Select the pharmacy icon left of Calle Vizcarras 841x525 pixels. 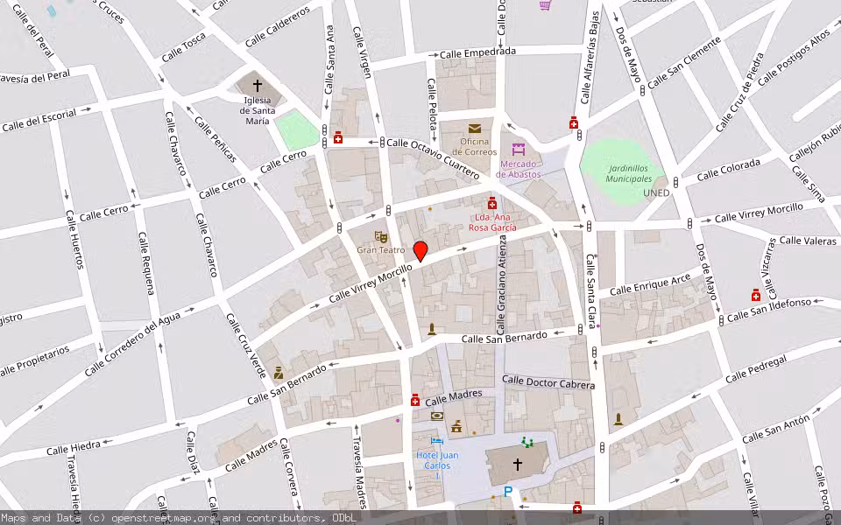pyautogui.click(x=756, y=295)
